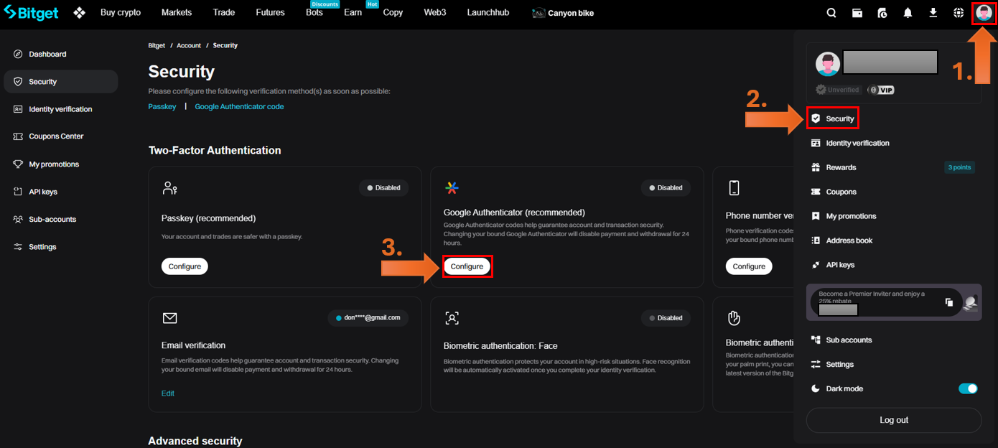The image size is (998, 448).
Task: Toggle the Dark mode switch off
Action: point(968,388)
